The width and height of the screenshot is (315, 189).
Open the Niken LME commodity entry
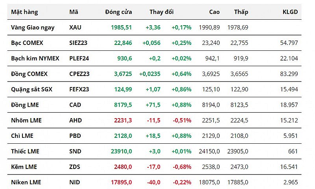click(26, 182)
